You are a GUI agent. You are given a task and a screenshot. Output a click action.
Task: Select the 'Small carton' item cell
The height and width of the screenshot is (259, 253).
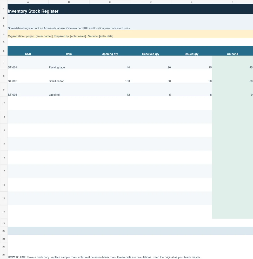pos(69,76)
